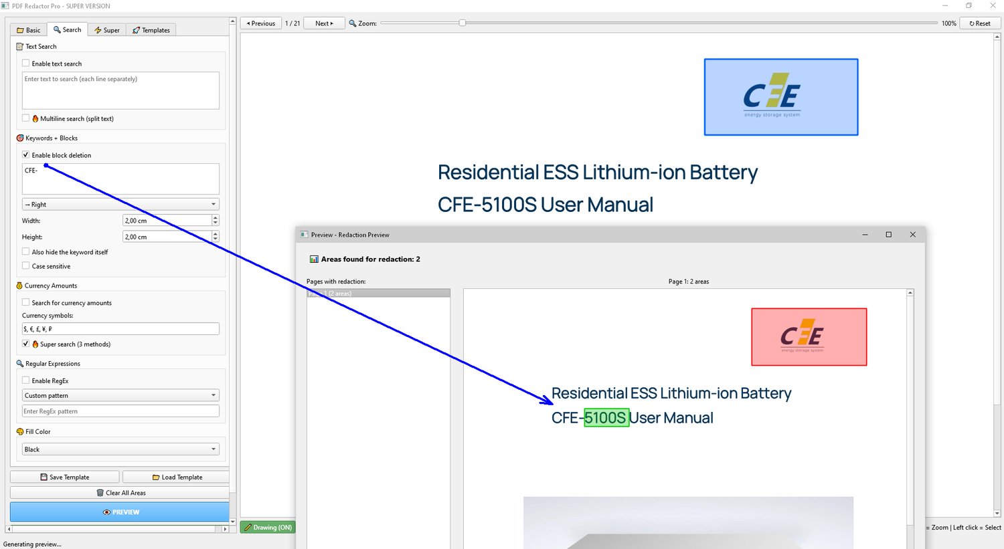Toggle Multiline search (split text)

tap(26, 118)
